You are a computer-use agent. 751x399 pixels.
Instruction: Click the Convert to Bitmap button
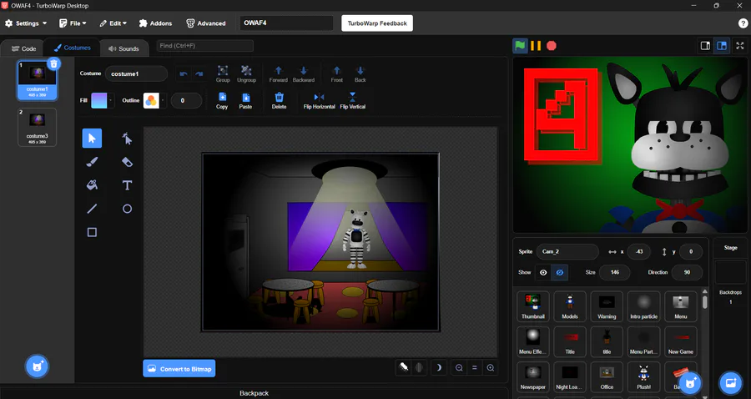coord(179,368)
